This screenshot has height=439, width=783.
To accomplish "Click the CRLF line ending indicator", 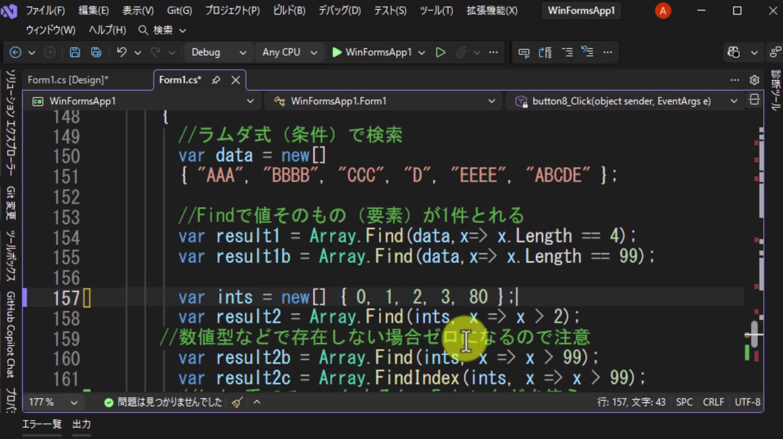I will (x=713, y=402).
